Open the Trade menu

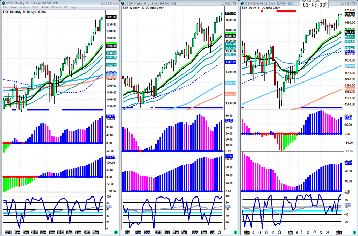[x=45, y=7]
